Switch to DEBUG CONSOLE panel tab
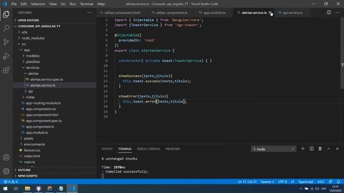 (148, 149)
